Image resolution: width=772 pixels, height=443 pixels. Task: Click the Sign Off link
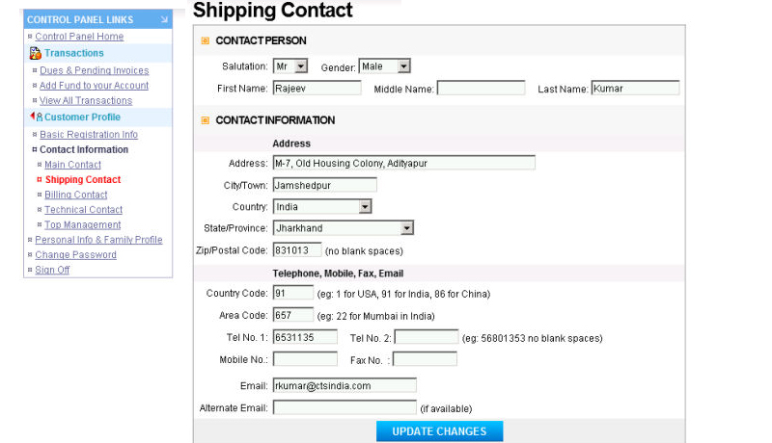click(x=52, y=270)
